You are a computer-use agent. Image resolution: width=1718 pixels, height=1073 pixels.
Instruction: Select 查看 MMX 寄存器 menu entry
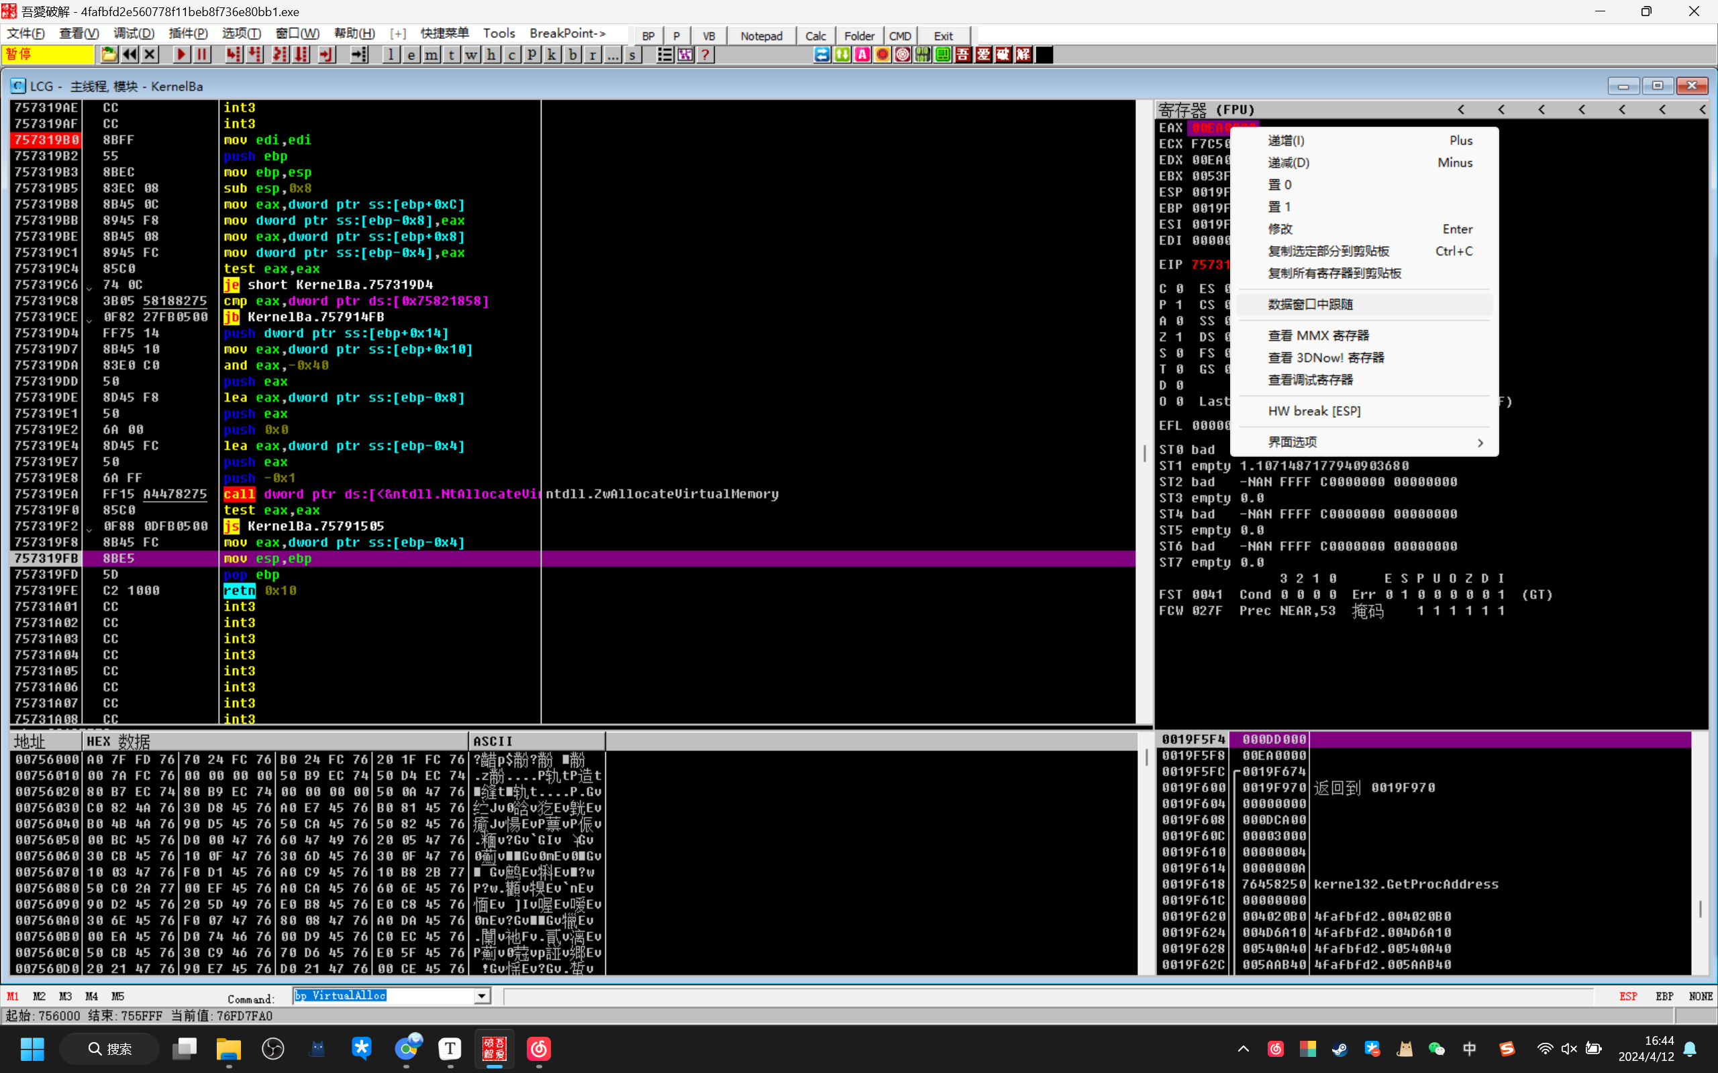point(1364,336)
